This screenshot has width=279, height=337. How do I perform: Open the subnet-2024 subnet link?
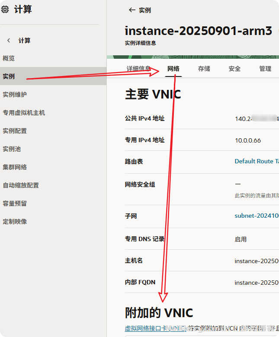(x=256, y=216)
